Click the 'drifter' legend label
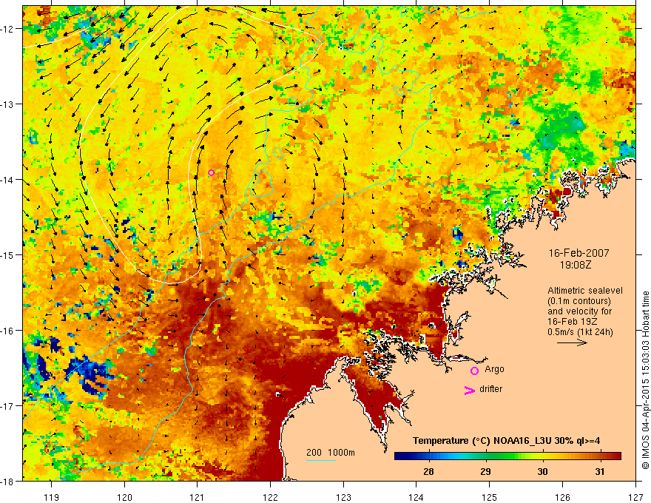The height and width of the screenshot is (503, 651). 490,389
